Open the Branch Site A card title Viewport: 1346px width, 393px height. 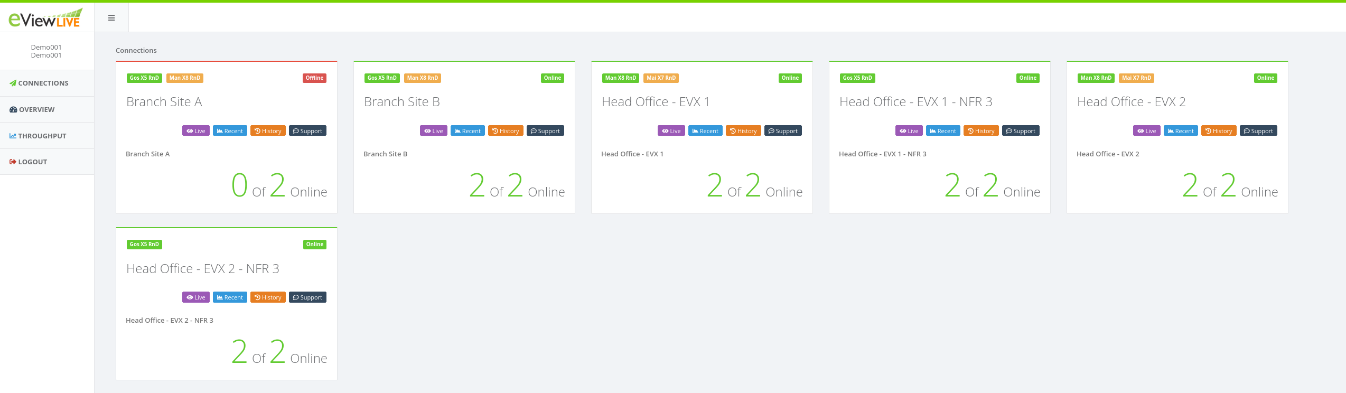click(164, 102)
